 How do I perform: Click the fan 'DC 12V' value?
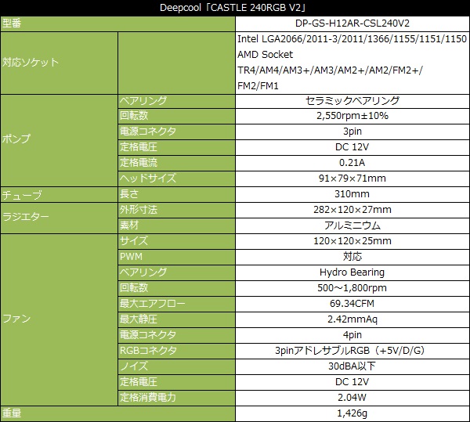click(x=352, y=382)
